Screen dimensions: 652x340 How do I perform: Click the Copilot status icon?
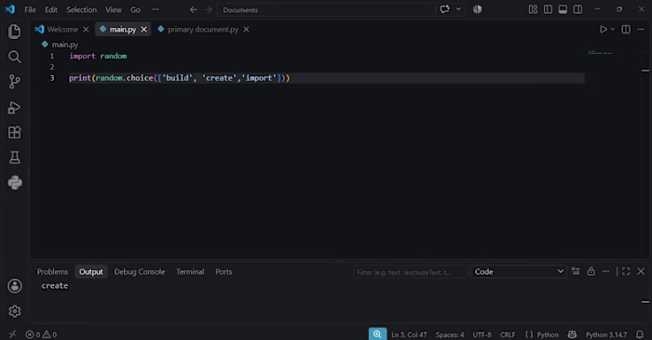click(x=572, y=334)
